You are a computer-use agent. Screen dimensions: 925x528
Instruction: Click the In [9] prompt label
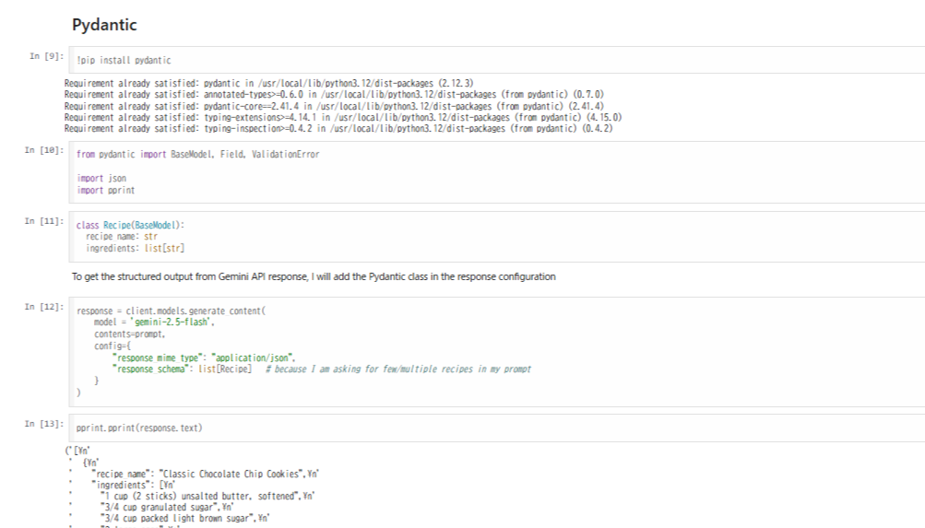47,56
